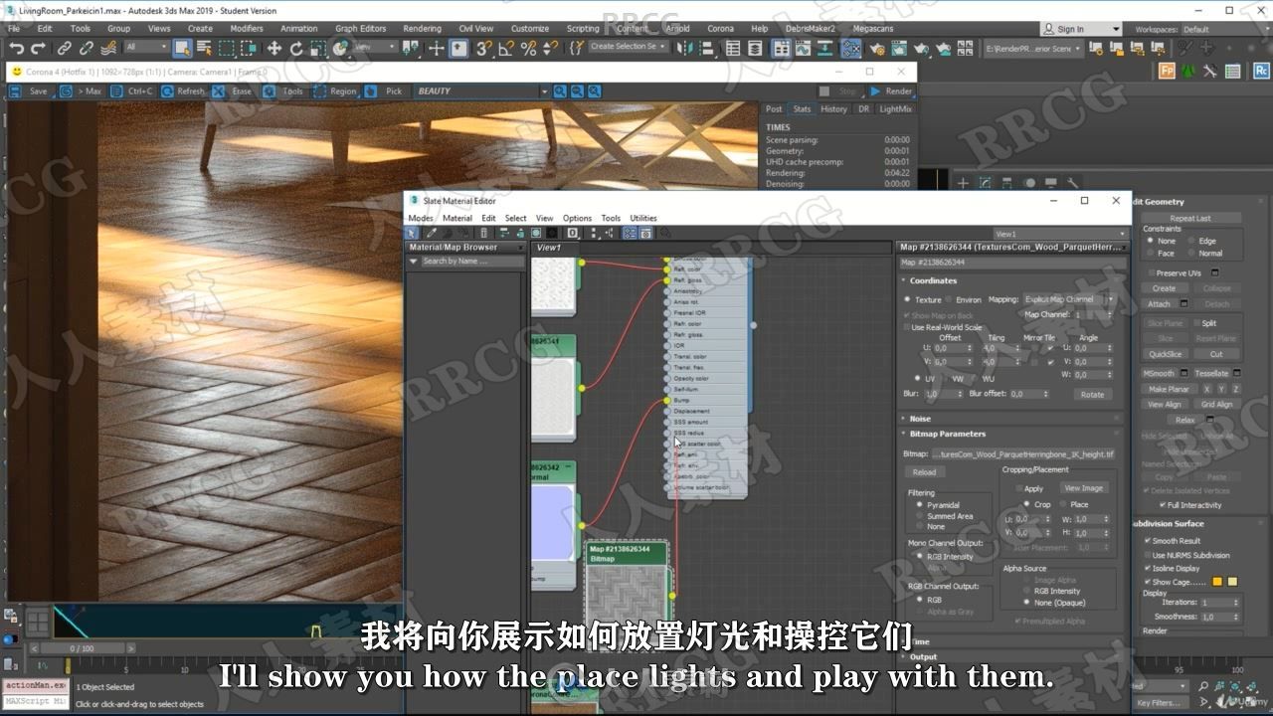Image resolution: width=1273 pixels, height=716 pixels.
Task: Collapse the Bitmap Parameters rollout
Action: point(947,434)
